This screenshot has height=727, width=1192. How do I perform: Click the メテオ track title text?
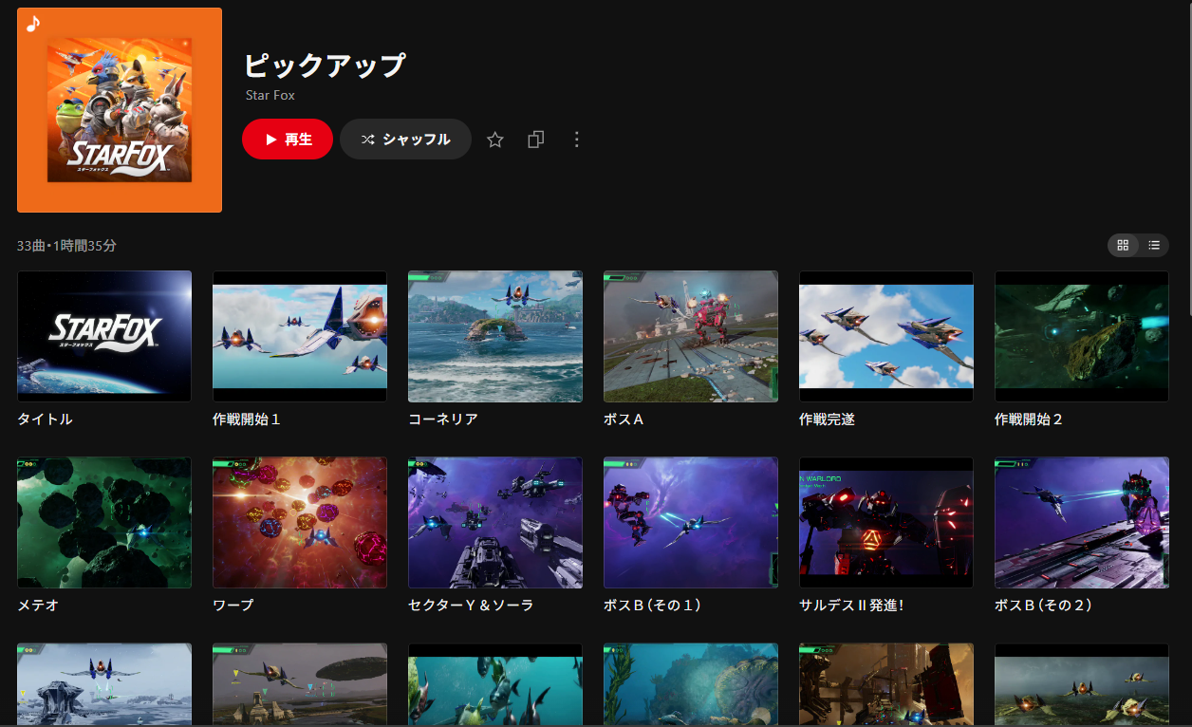pos(38,605)
